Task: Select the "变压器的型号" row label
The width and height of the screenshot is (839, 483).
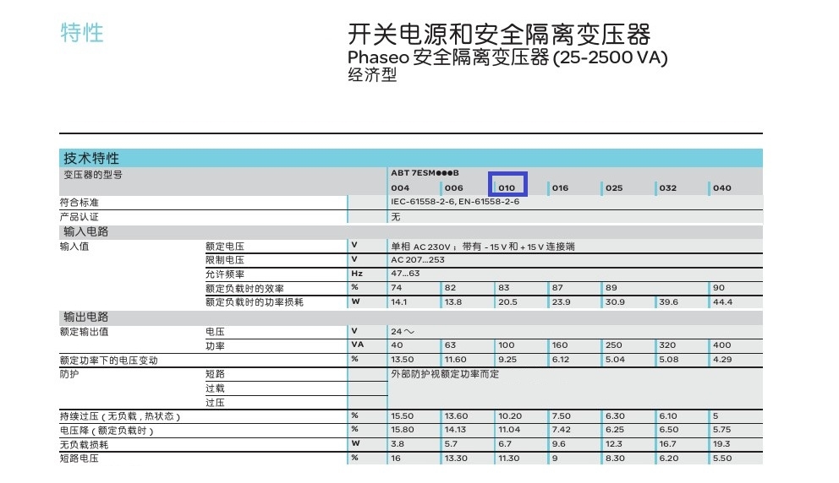Action: (93, 175)
